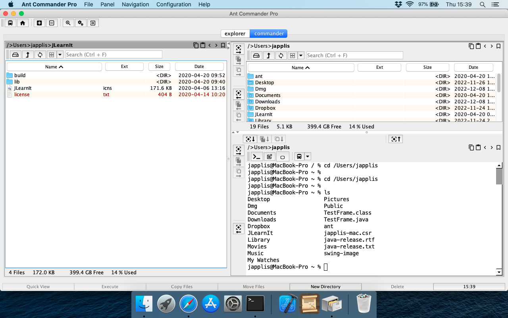Open selection dropdown in upper right file panel

[x=301, y=56]
